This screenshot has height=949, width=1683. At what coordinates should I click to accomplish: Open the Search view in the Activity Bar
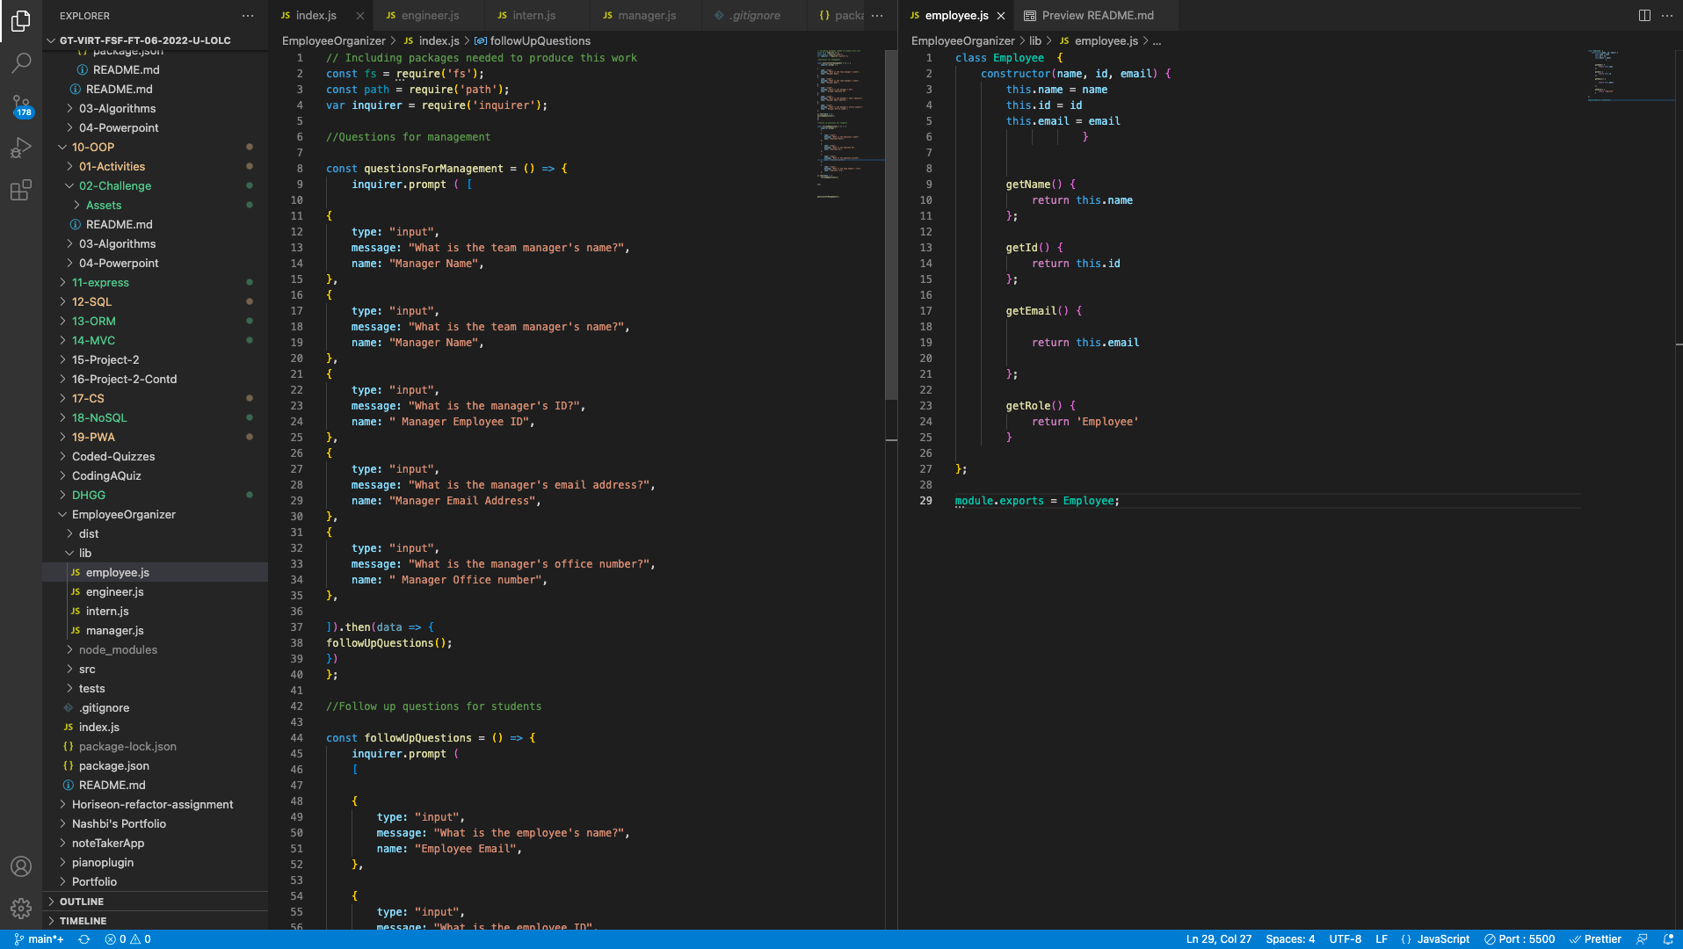click(x=21, y=62)
